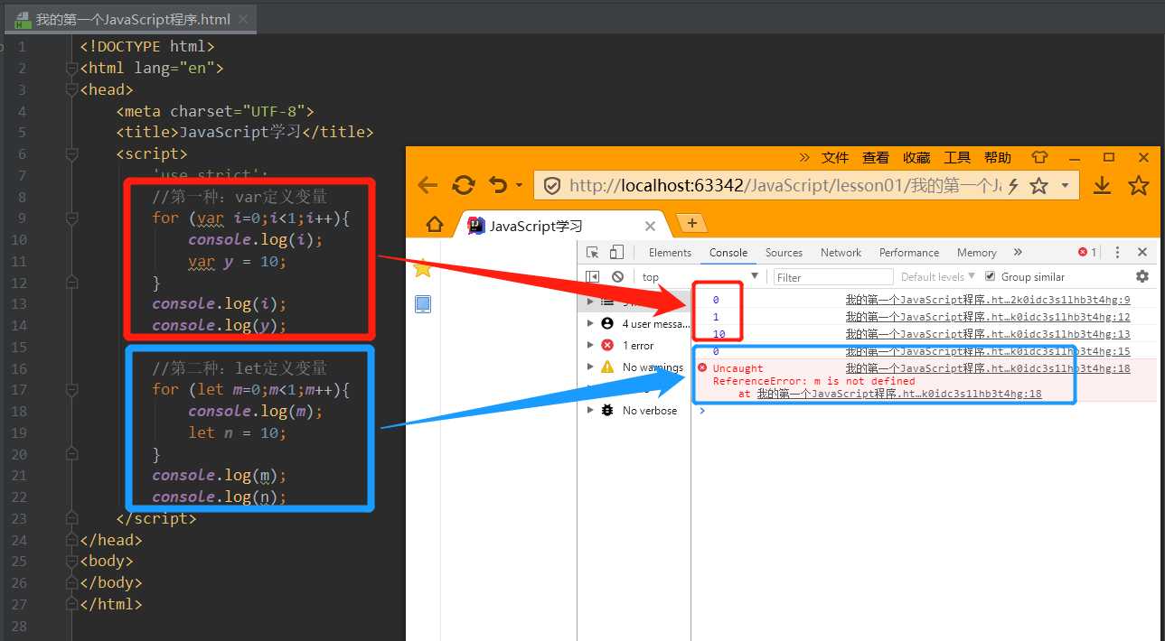
Task: Switch to the Sources DevTools tab
Action: pyautogui.click(x=784, y=253)
